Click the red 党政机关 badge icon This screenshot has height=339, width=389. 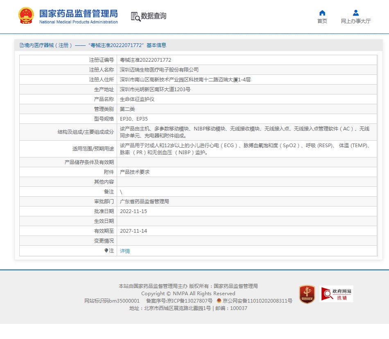pyautogui.click(x=307, y=294)
